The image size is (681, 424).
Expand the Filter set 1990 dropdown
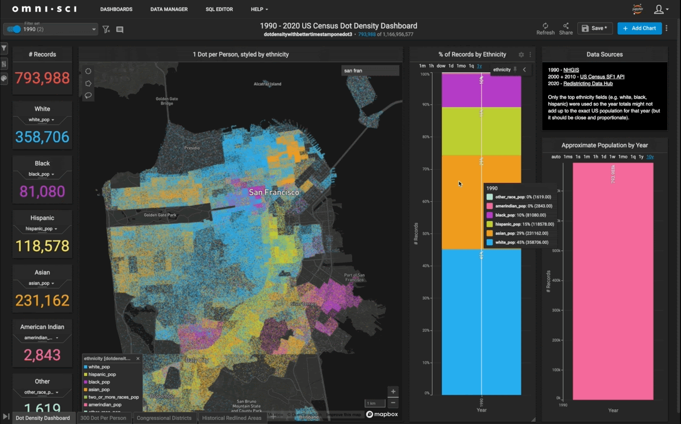pyautogui.click(x=94, y=29)
